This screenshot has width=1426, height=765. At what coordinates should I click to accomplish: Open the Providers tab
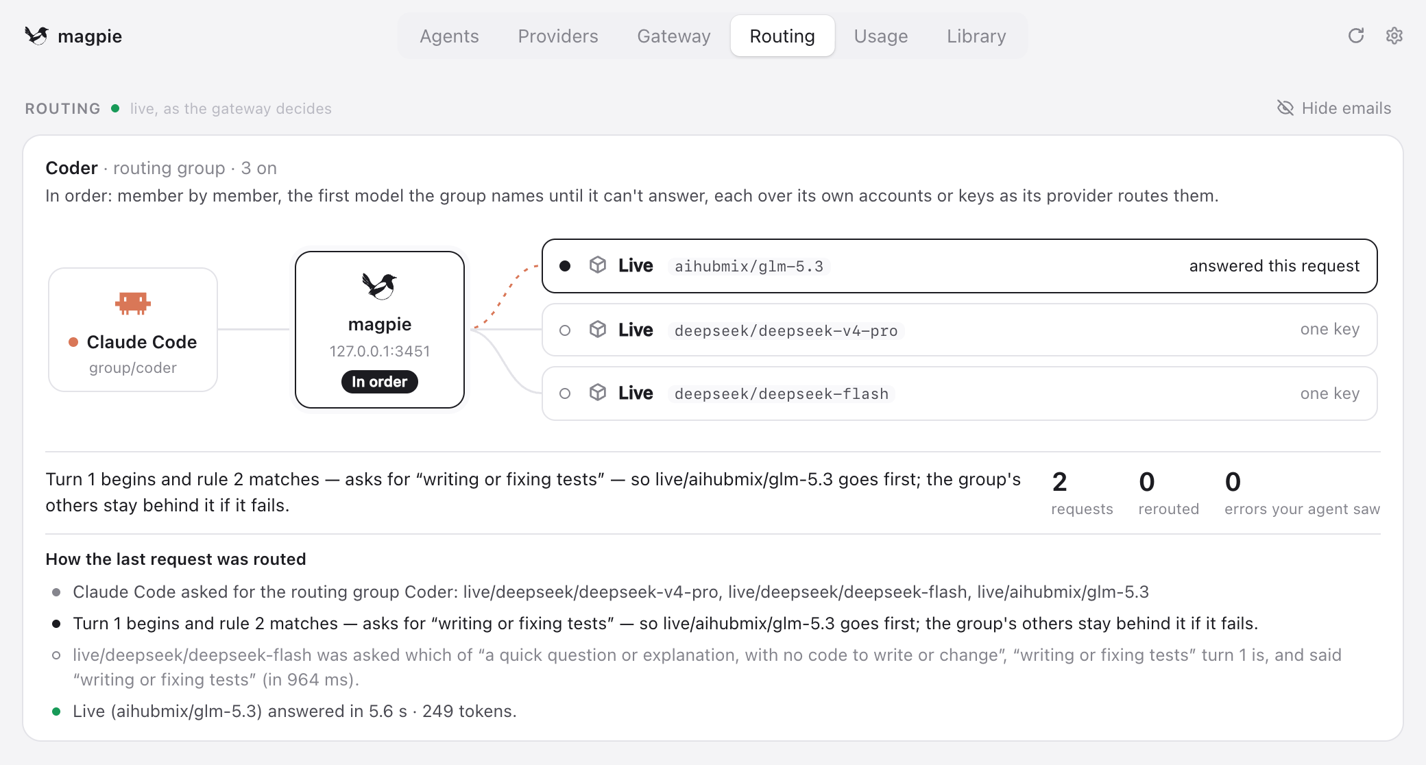coord(558,36)
